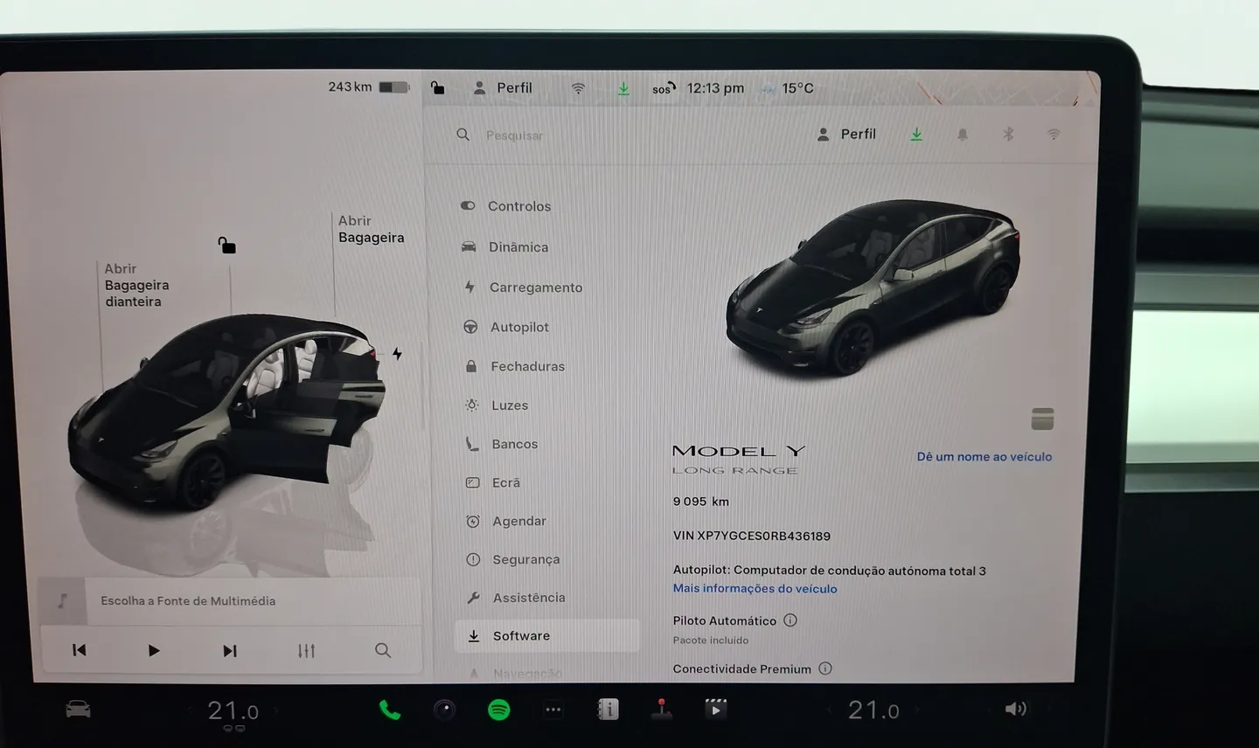Skip to next track
The height and width of the screenshot is (748, 1259).
click(229, 650)
